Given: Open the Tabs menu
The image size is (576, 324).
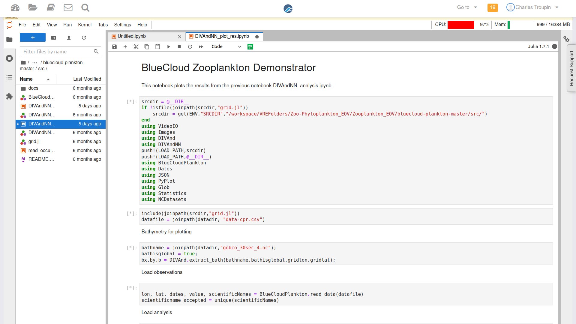Looking at the screenshot, I should click(x=103, y=25).
